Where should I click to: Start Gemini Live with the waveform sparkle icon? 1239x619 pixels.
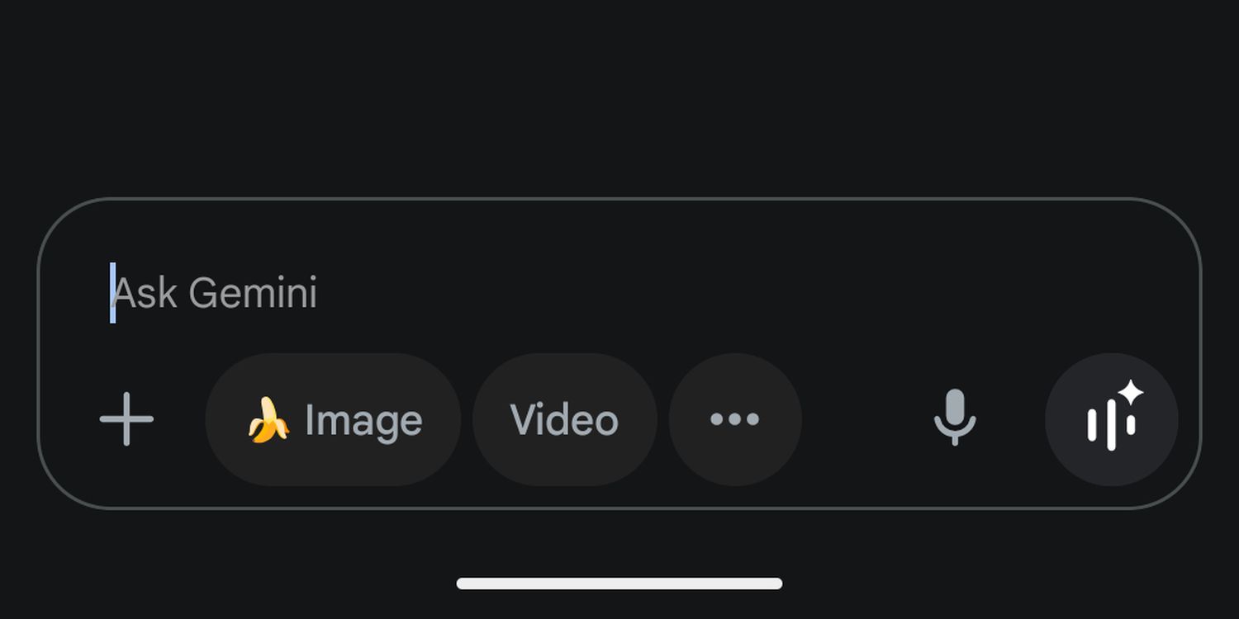click(1111, 419)
